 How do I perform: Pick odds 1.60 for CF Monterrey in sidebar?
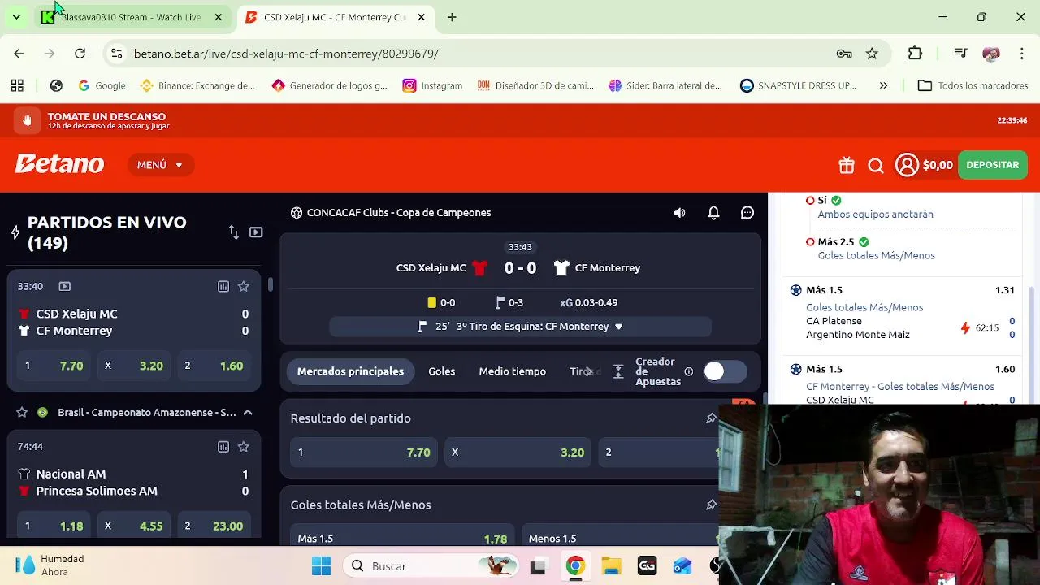point(216,366)
